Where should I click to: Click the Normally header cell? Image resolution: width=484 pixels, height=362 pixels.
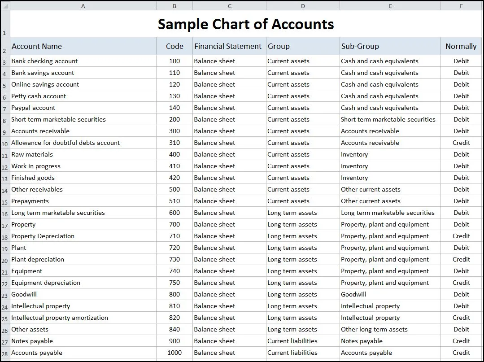[461, 46]
